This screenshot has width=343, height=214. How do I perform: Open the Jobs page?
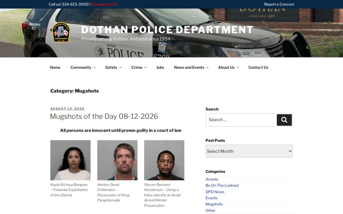[160, 67]
